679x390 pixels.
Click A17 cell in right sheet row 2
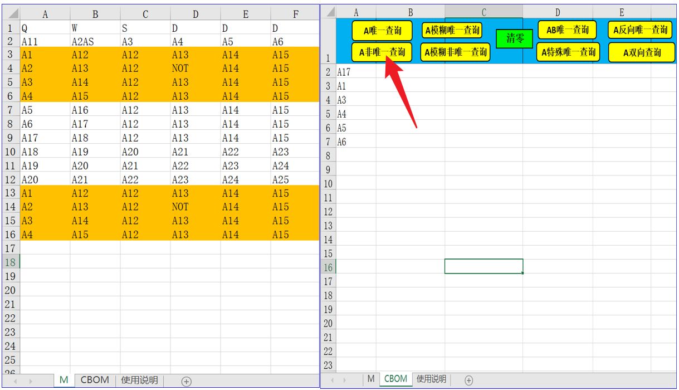(356, 72)
